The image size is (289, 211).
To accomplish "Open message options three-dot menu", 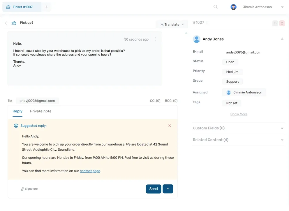I will (156, 39).
